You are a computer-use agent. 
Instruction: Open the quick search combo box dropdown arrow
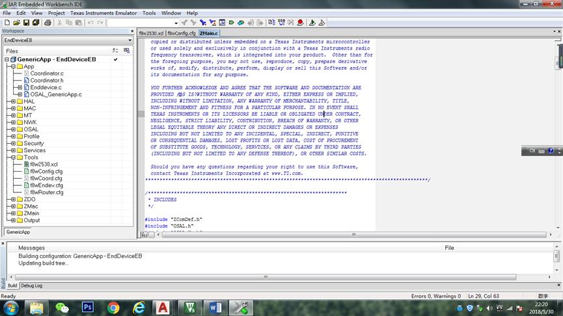176,23
